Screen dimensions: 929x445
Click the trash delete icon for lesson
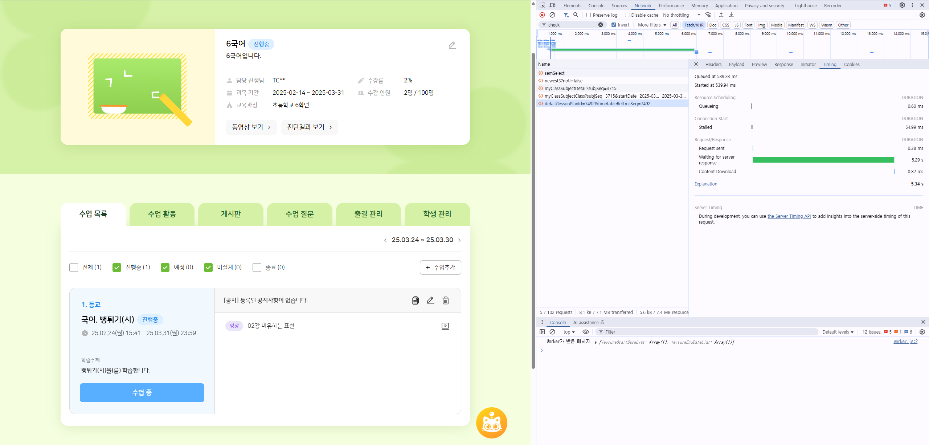tap(445, 300)
